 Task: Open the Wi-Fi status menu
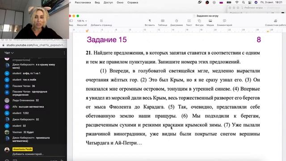(x=237, y=2)
